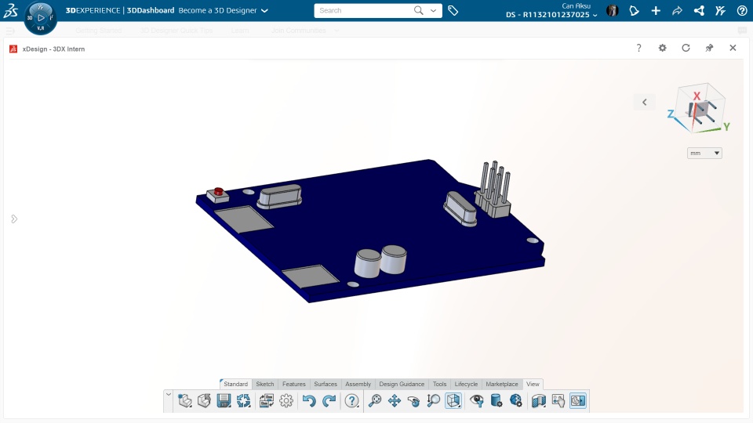Click the Replace/switch components icon
Screen dimensions: 753x423
point(267,400)
